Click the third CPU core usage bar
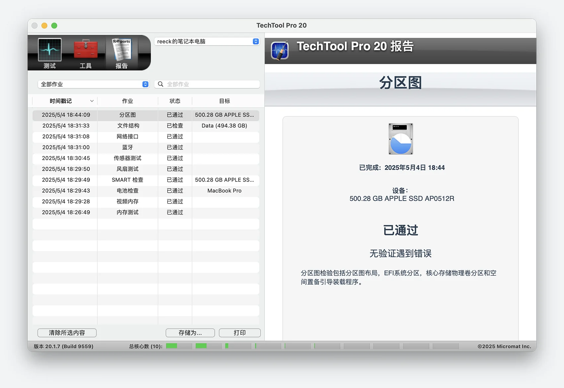Viewport: 564px width, 388px height. (238, 346)
